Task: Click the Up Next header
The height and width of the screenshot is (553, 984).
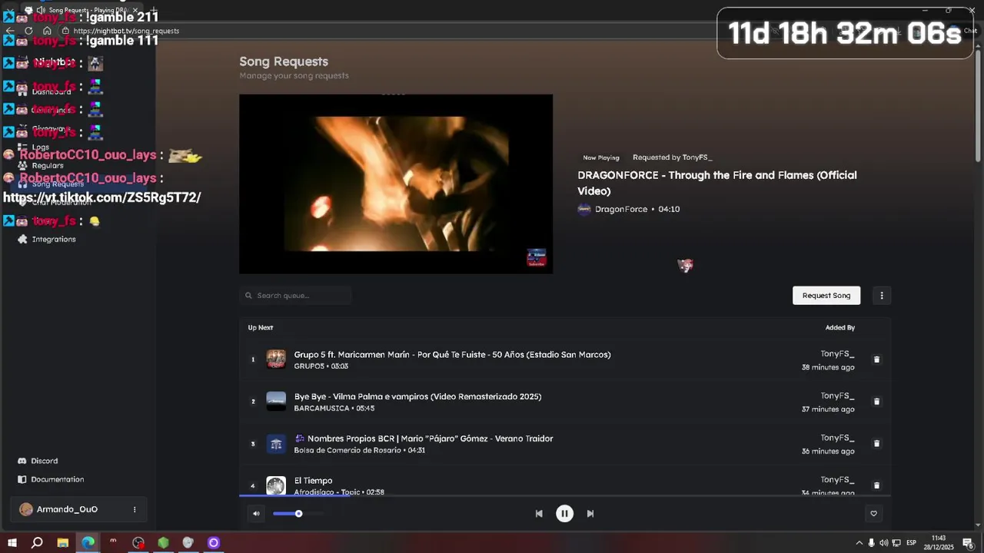Action: click(x=261, y=328)
